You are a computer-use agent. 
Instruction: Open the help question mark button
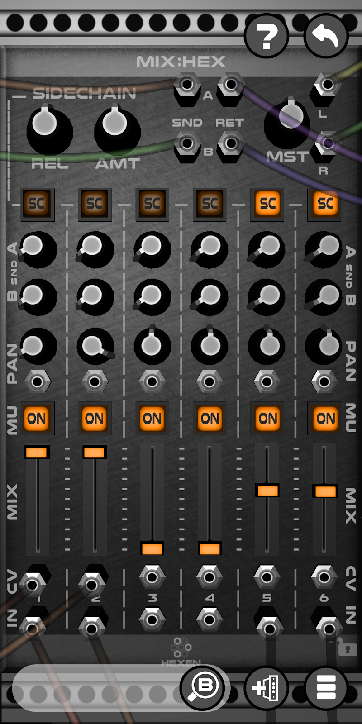coord(267,36)
